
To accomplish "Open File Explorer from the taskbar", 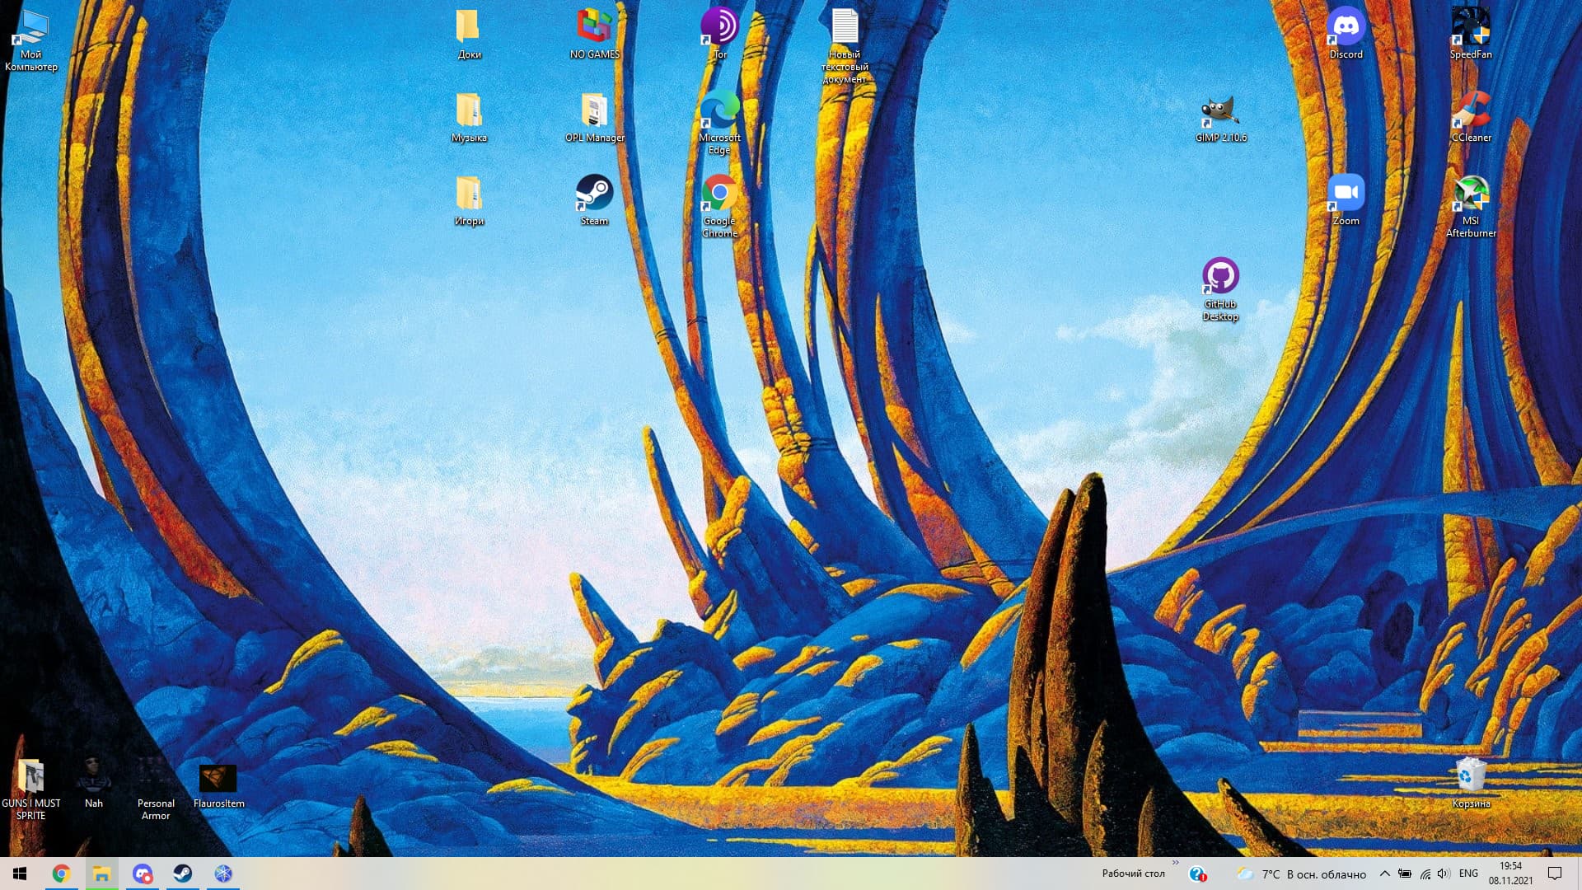I will [x=101, y=874].
